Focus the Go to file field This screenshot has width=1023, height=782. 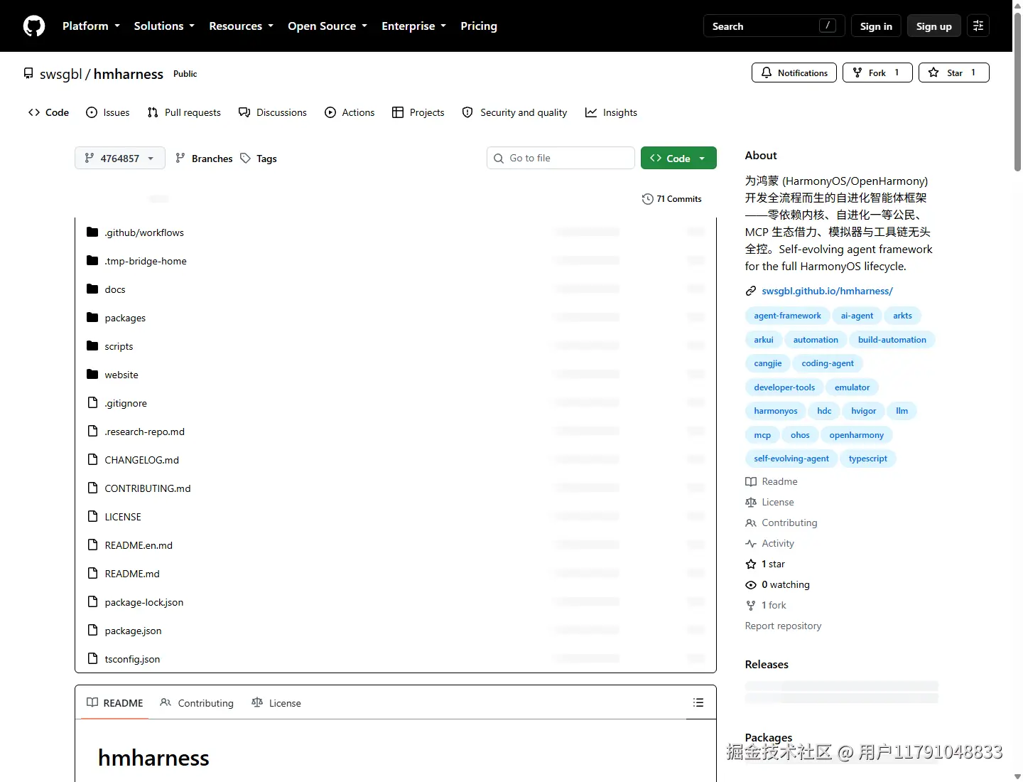tap(561, 158)
